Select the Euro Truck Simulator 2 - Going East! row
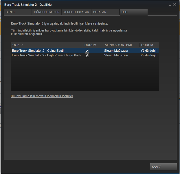This screenshot has height=174, width=180. click(x=85, y=51)
